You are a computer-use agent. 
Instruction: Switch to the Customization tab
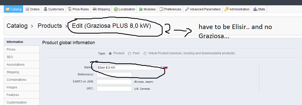point(22,102)
